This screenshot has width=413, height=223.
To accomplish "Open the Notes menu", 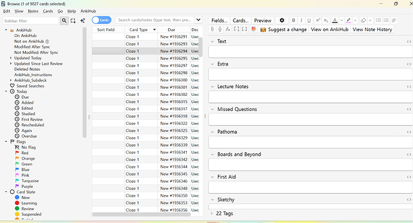I will (33, 11).
